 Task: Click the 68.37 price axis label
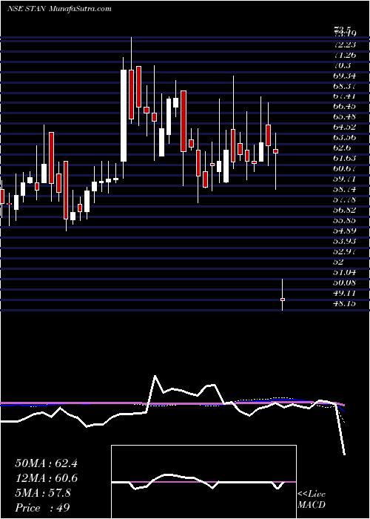345,86
